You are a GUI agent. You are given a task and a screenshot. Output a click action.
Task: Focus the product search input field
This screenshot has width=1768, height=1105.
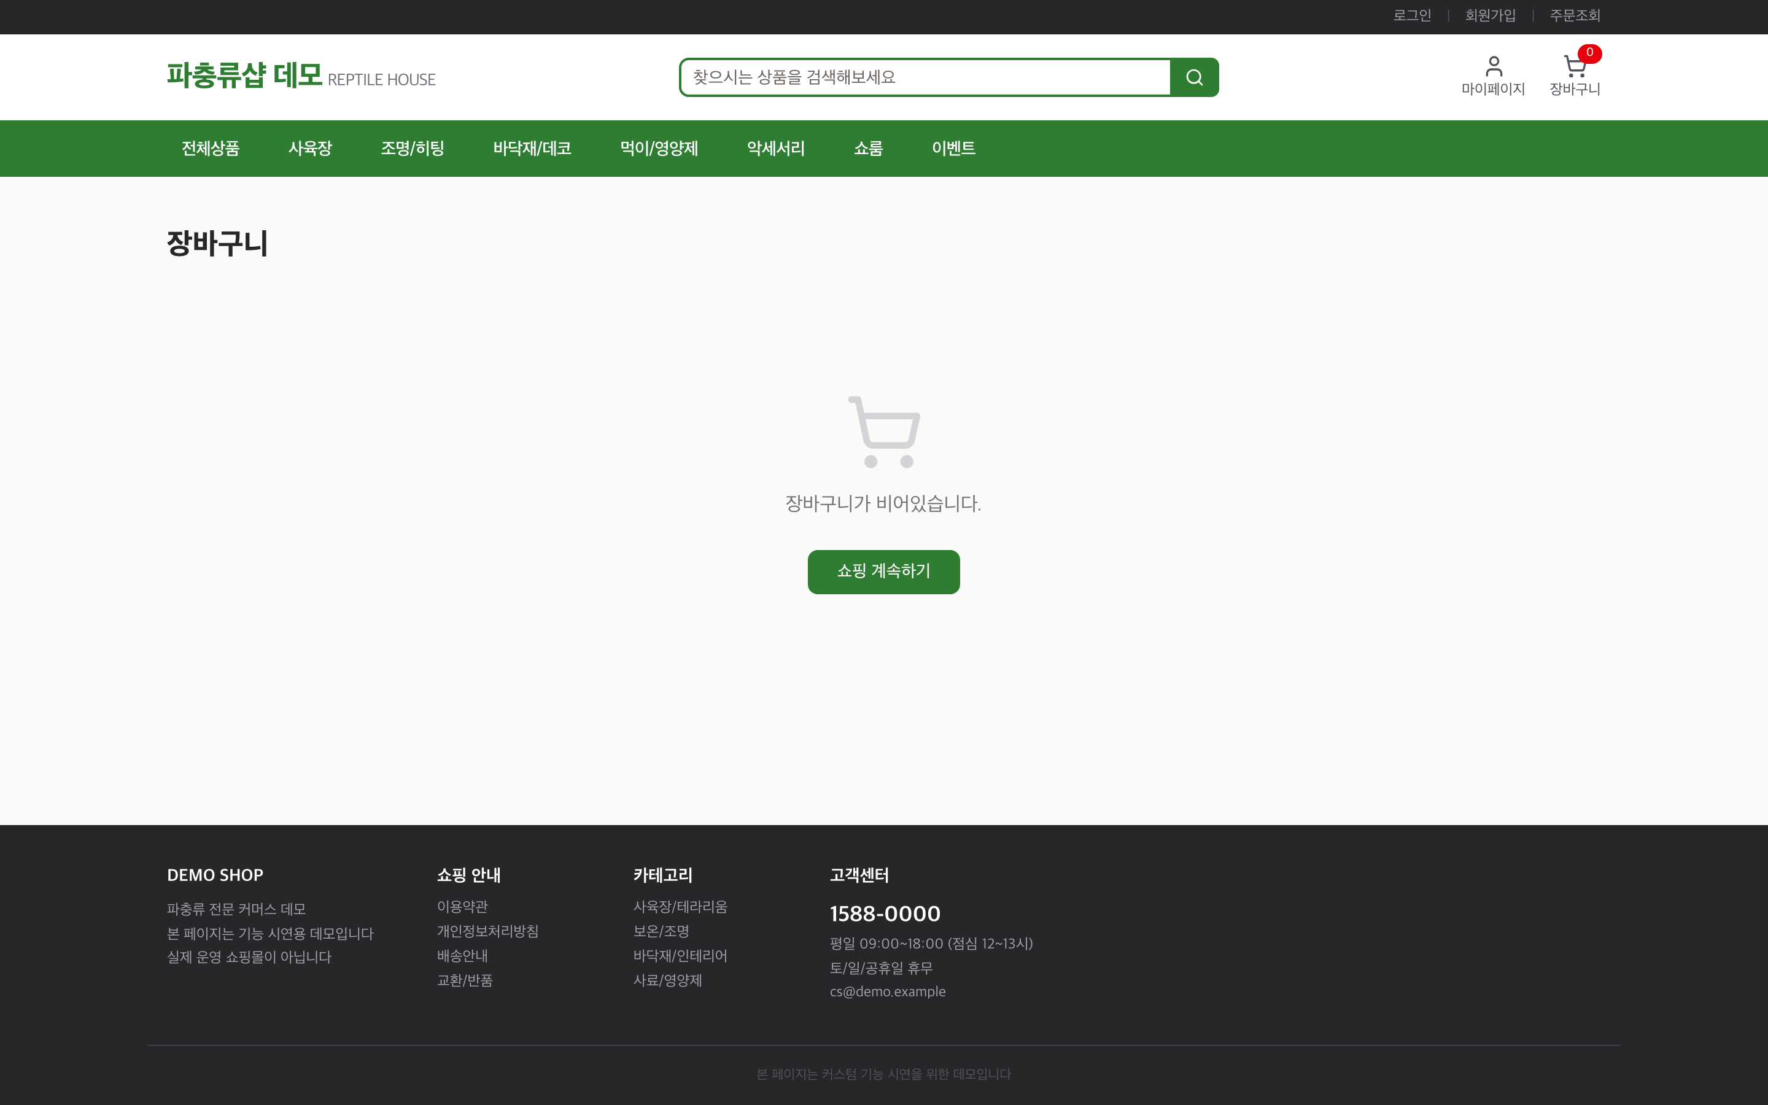click(926, 77)
